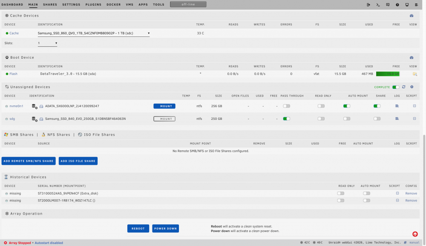Click the help question mark icon
The image size is (426, 246).
click(x=397, y=5)
